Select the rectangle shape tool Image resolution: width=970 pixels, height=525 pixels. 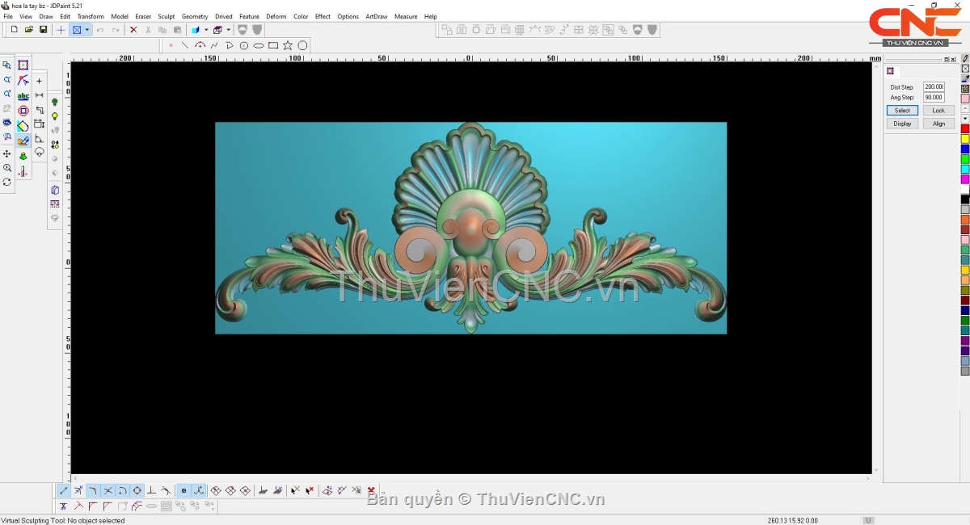pyautogui.click(x=273, y=45)
